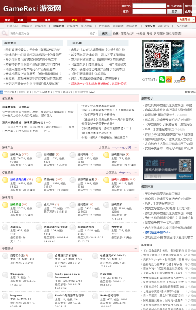
Task: Click the 密码 input field
Action: pyautogui.click(x=150, y=11)
